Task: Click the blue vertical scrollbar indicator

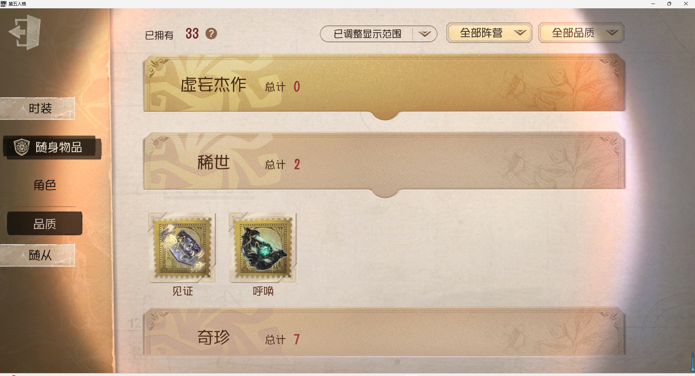Action: [x=692, y=362]
